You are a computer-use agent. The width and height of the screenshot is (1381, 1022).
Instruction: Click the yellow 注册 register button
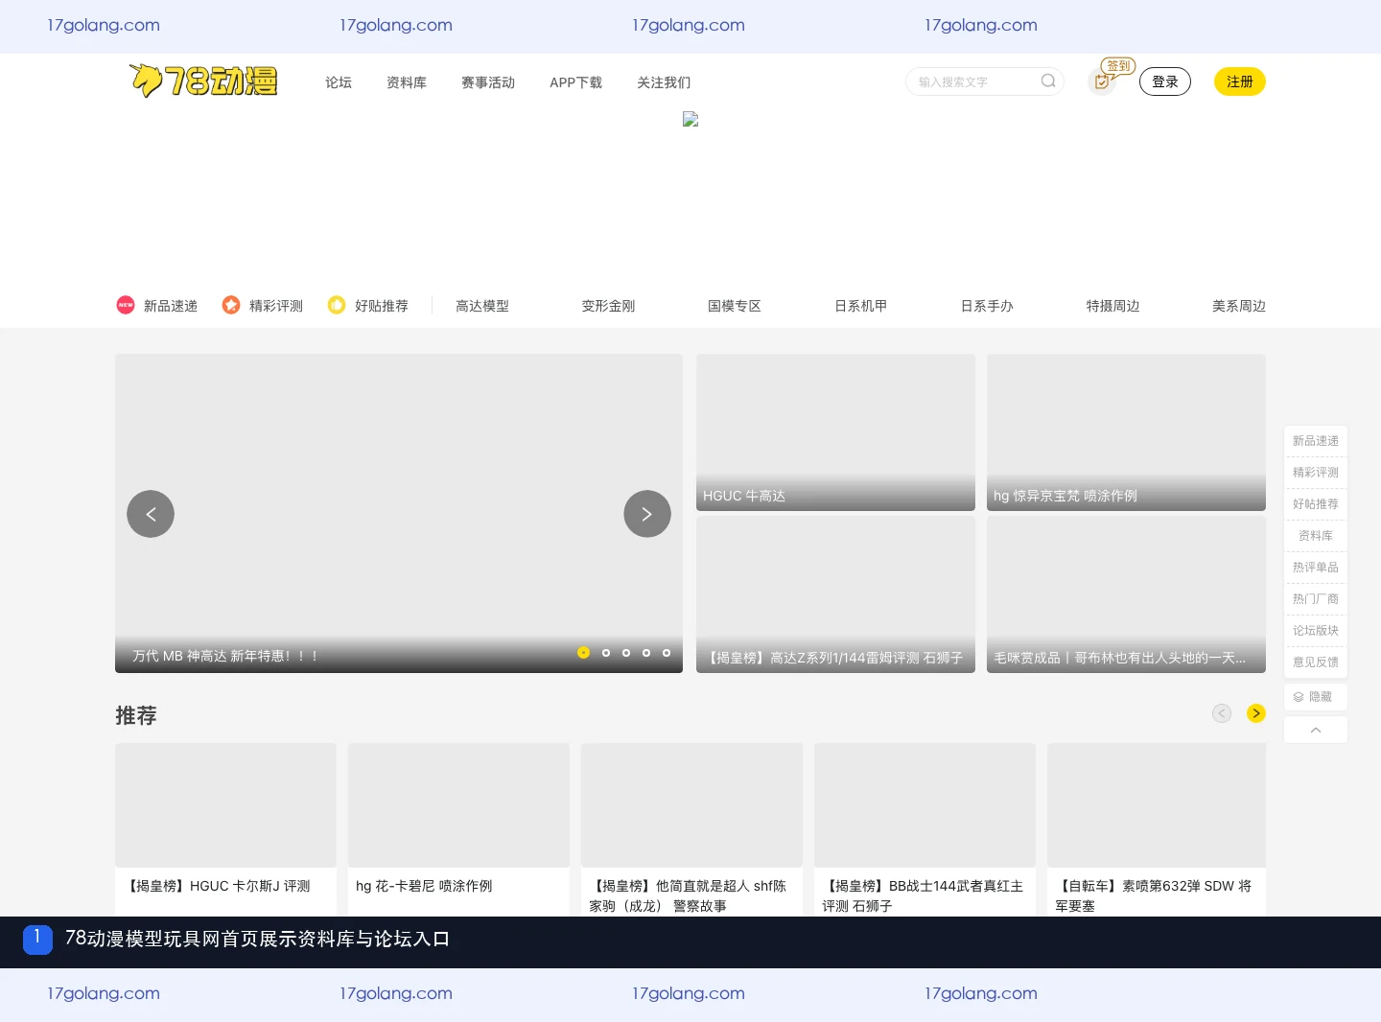click(x=1240, y=81)
